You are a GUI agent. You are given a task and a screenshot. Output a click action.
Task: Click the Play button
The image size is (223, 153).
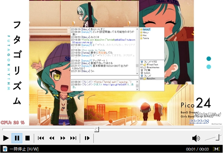coord(6,138)
